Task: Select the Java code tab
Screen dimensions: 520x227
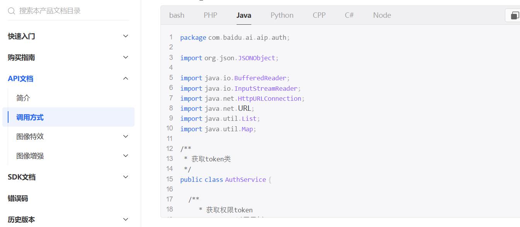Action: 244,15
